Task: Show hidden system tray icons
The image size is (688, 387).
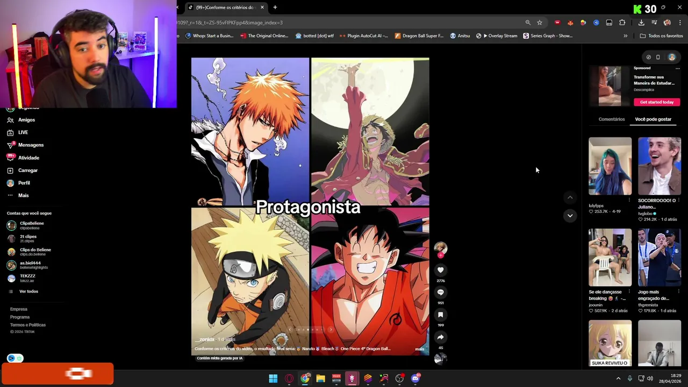Action: [x=618, y=378]
